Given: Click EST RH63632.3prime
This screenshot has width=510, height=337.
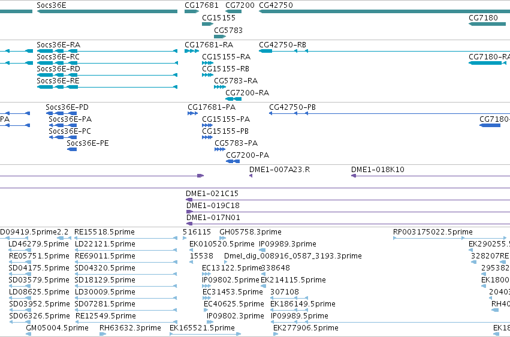Looking at the screenshot, I should tap(130, 328).
